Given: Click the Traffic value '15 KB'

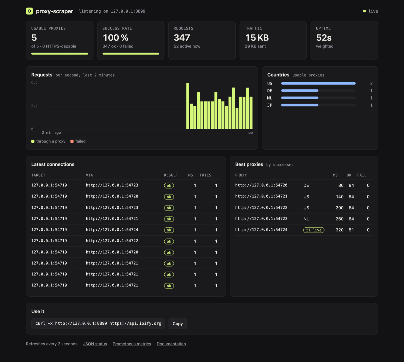Looking at the screenshot, I should click(x=257, y=38).
